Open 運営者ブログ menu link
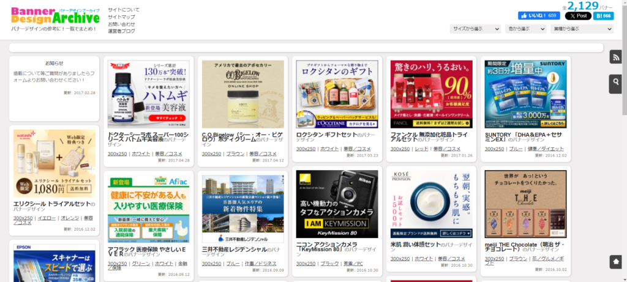627x282 pixels. tap(121, 31)
